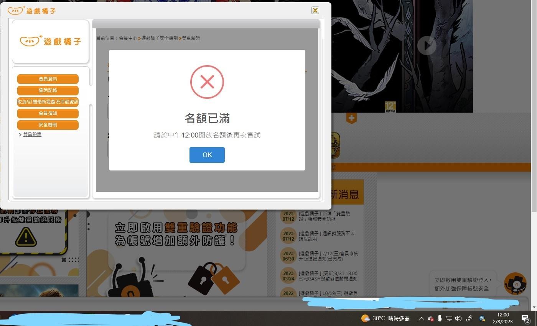Viewport: 537px width, 326px height.
Task: Click 取消/訂閱最新遊戲及活動資訊 option
Action: [x=48, y=102]
